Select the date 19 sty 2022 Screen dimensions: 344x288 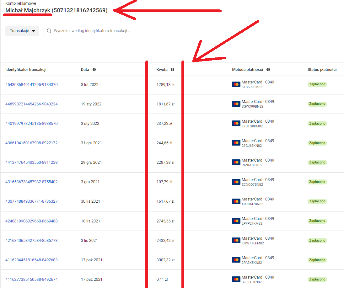pyautogui.click(x=91, y=104)
